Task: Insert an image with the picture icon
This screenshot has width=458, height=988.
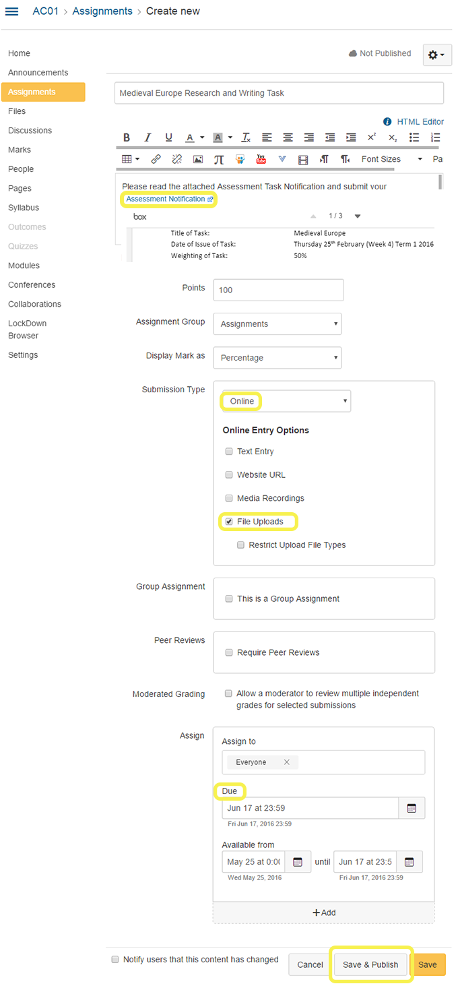Action: pyautogui.click(x=198, y=160)
